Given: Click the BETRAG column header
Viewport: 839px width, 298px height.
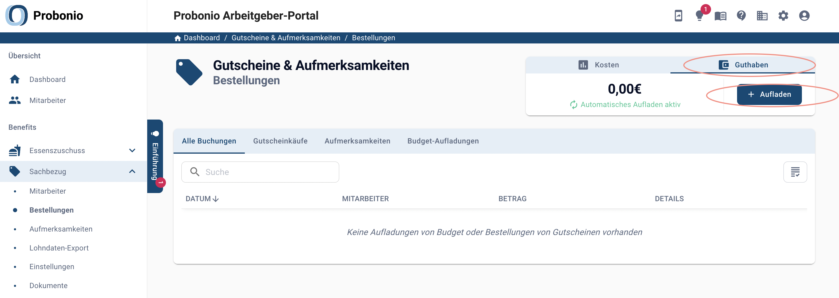Looking at the screenshot, I should 512,199.
